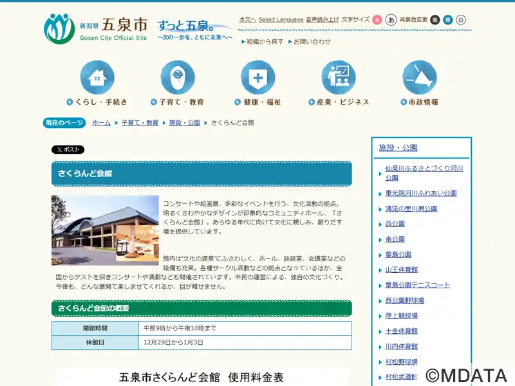The height and width of the screenshot is (386, 515).
Task: Click the さくらんど会館 building photo
Action: click(x=105, y=230)
